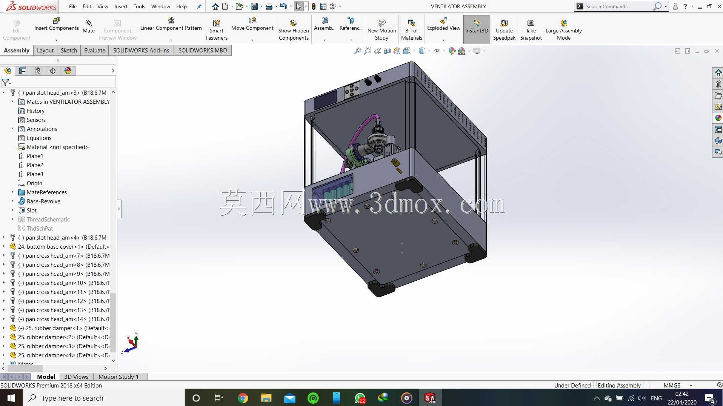Open WhatsApp from the taskbar

[x=360, y=398]
